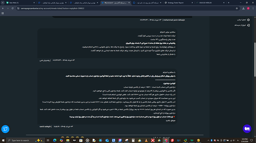The height and width of the screenshot is (143, 256).
Task: Click the floating Twitter bird button
Action: pyautogui.click(x=5, y=129)
